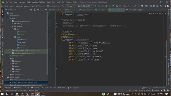Collapse the Gradle Scripts node

[x=6, y=77]
